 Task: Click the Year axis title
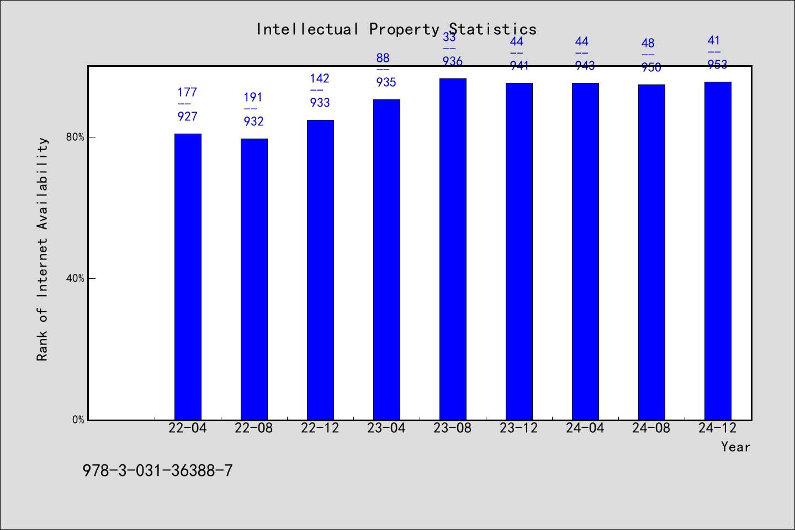pos(735,447)
